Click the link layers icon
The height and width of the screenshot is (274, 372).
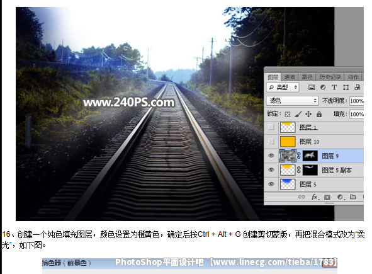(x=302, y=197)
